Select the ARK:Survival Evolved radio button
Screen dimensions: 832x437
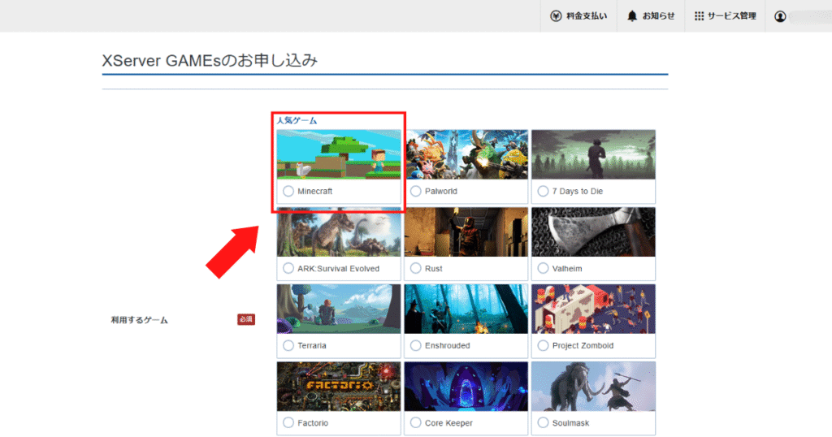tap(288, 268)
